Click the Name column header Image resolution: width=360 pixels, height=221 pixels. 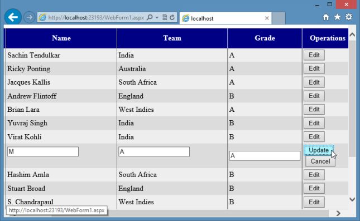click(61, 38)
